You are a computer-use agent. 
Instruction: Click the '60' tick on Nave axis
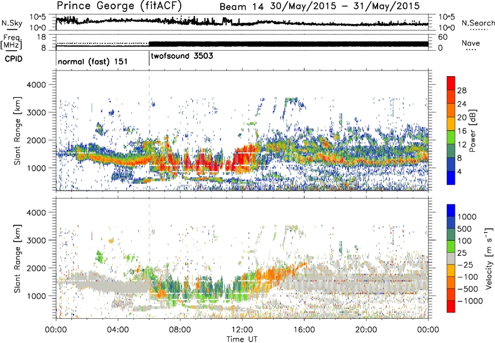[443, 37]
